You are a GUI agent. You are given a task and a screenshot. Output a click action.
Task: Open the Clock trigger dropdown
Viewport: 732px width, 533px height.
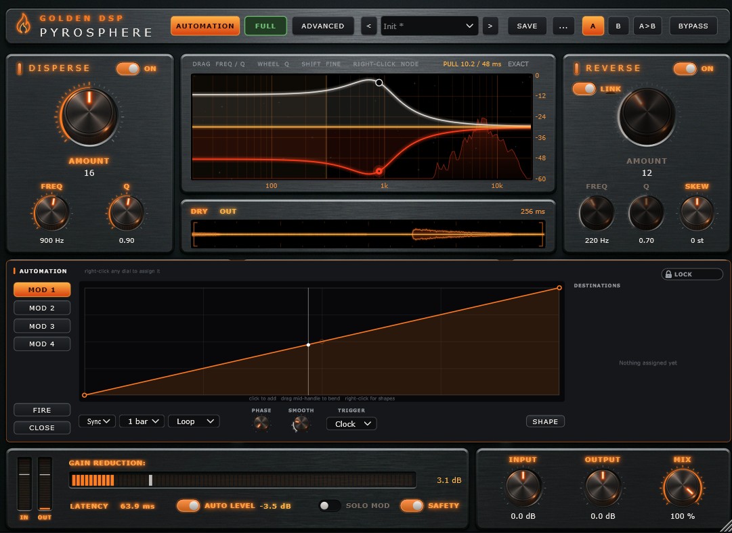pyautogui.click(x=351, y=424)
